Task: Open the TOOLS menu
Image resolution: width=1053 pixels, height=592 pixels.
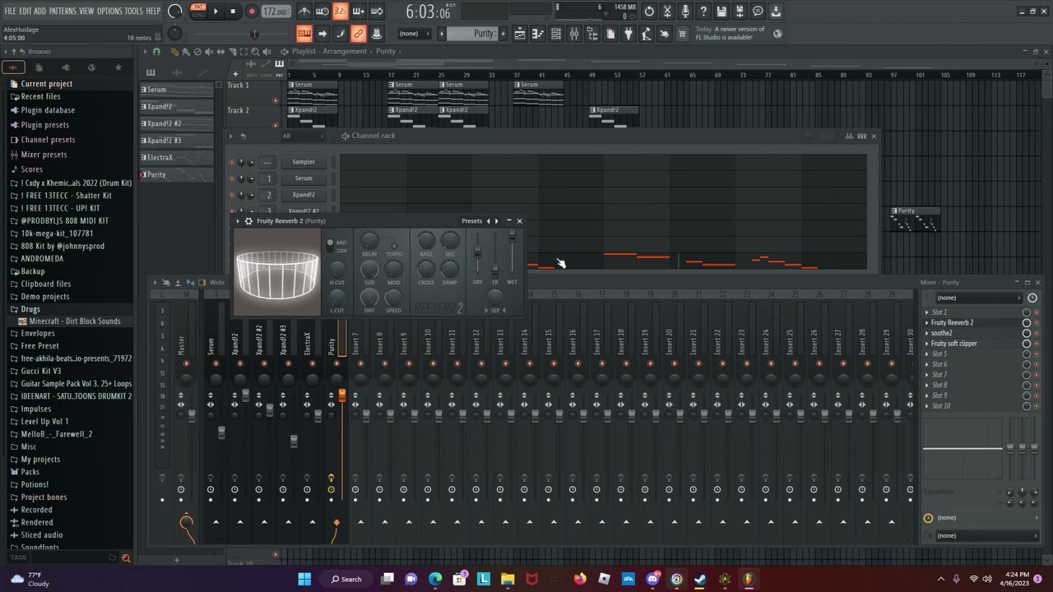Action: coord(133,11)
